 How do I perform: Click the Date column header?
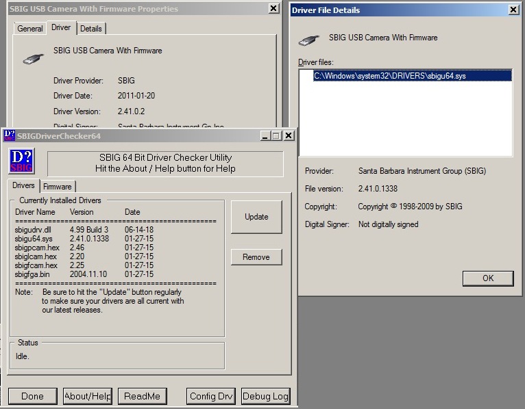point(132,212)
